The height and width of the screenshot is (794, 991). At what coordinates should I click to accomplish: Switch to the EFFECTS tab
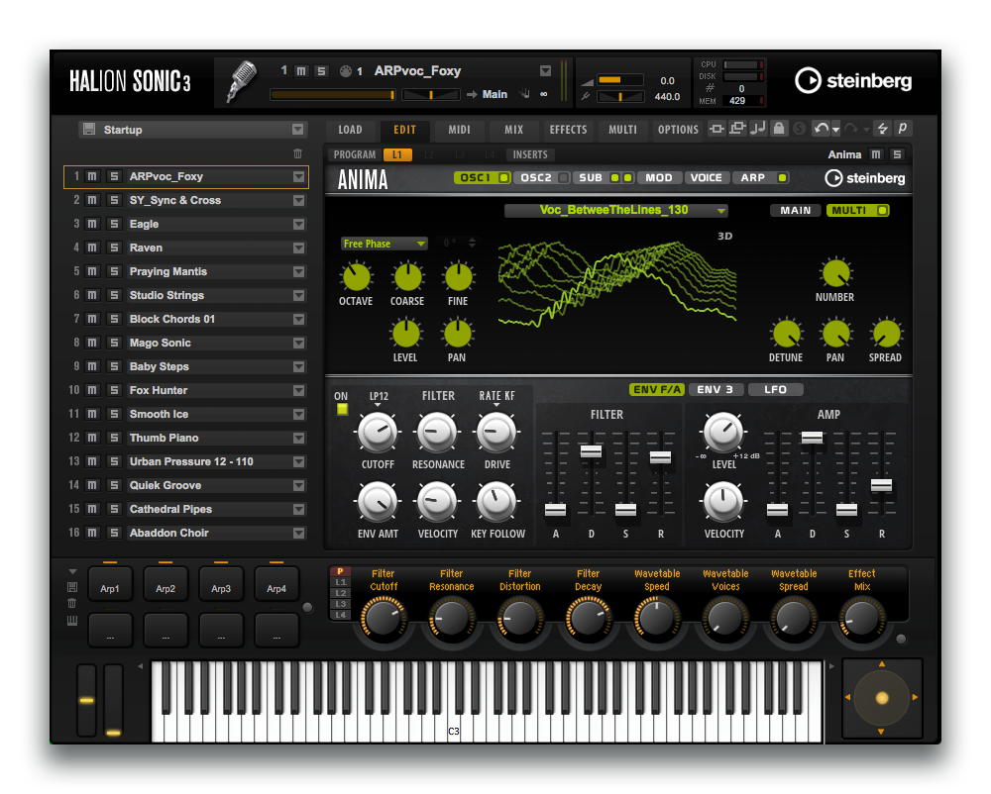[x=568, y=130]
